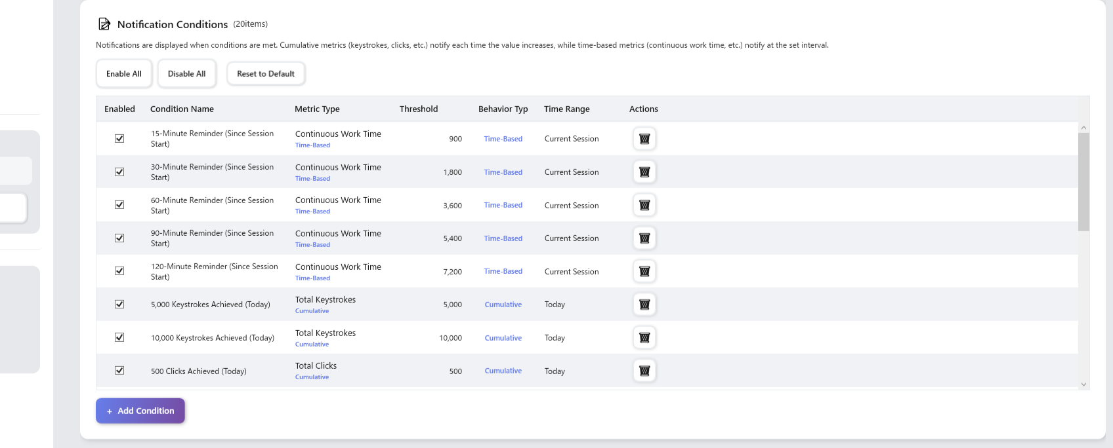
Task: Remove the 90-Minute Reminder condition
Action: (x=644, y=238)
